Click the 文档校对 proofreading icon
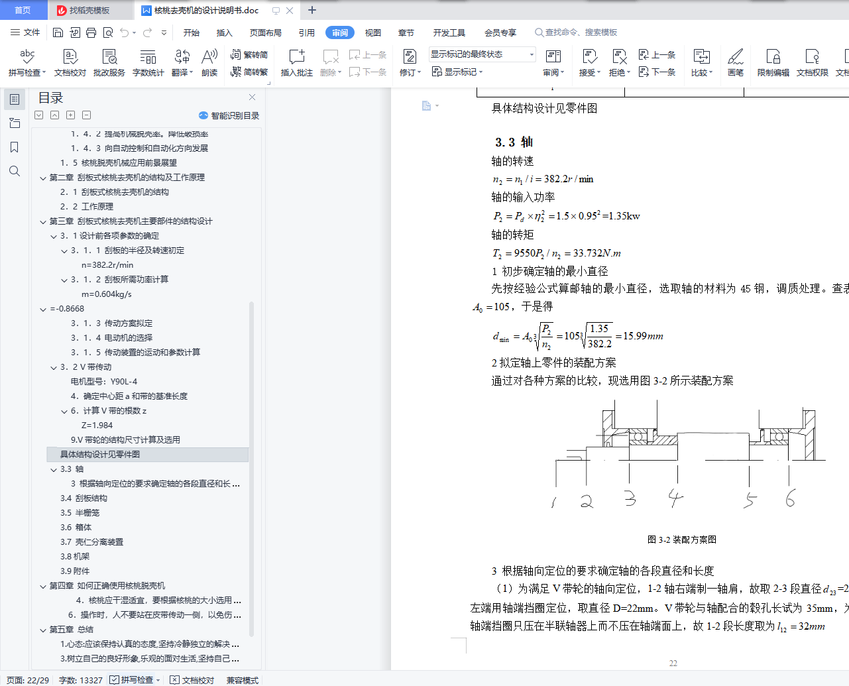 (70, 63)
